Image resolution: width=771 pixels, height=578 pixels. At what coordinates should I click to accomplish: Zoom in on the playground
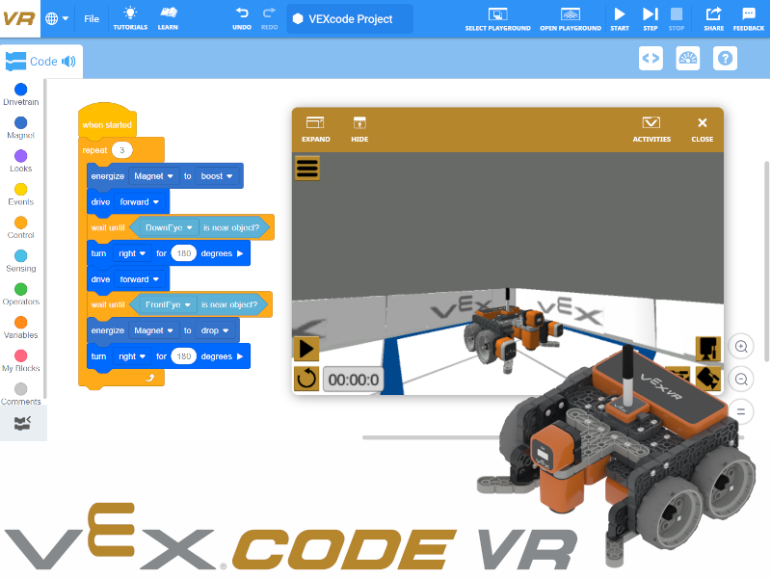click(740, 346)
